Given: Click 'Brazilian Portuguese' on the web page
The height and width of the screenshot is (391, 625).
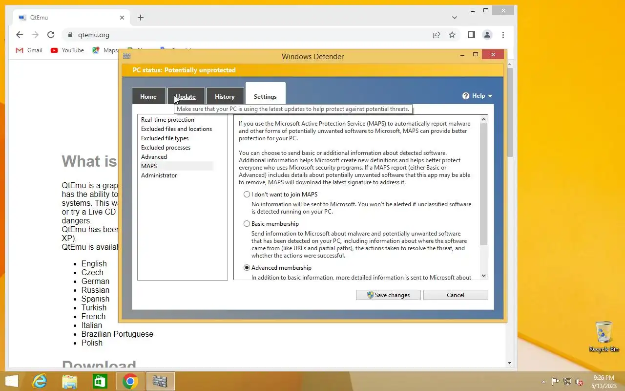Looking at the screenshot, I should coord(117,334).
